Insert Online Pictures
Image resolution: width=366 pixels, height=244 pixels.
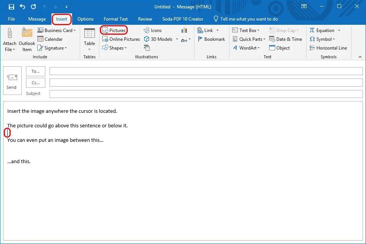[x=121, y=39]
